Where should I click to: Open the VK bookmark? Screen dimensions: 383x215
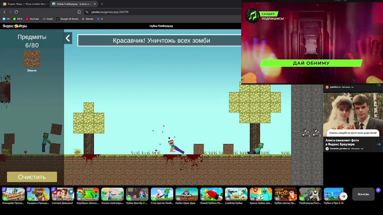tap(6, 19)
